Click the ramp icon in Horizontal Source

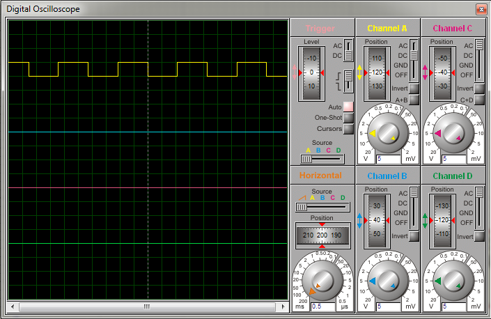(x=302, y=198)
